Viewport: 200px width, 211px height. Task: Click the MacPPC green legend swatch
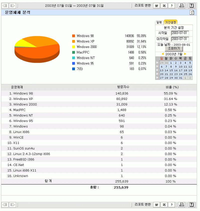click(73, 52)
